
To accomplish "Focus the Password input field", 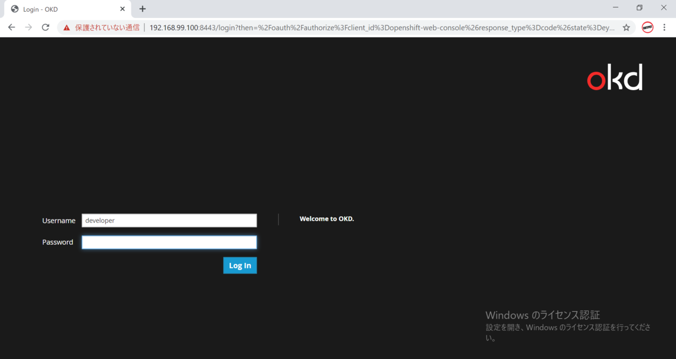I will click(x=169, y=242).
